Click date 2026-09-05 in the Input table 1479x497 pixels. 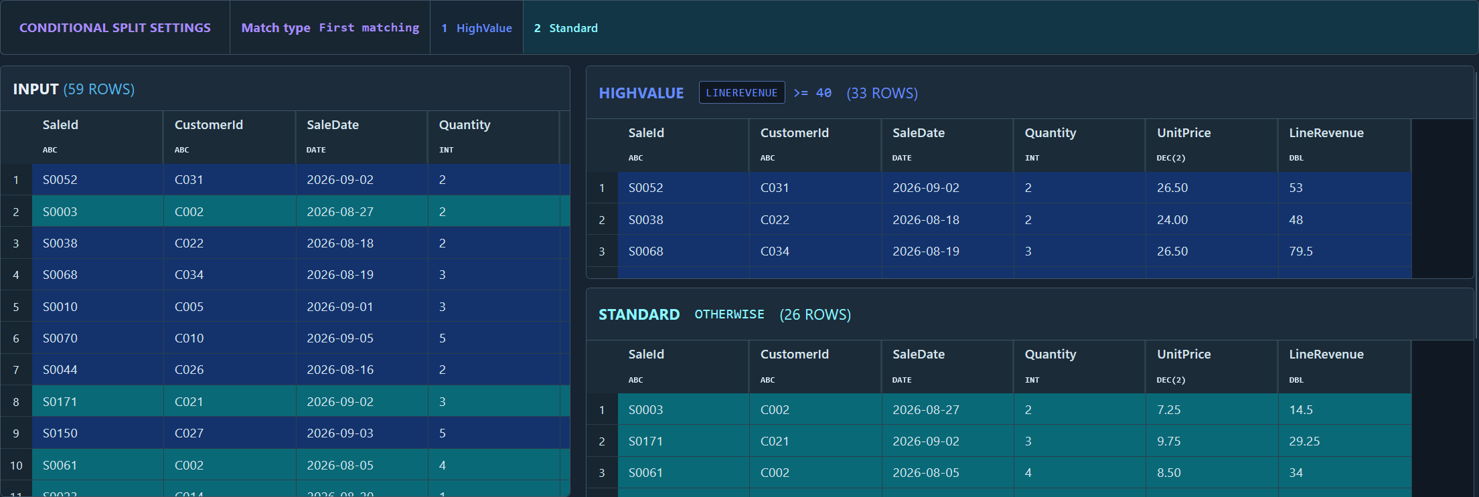(362, 338)
